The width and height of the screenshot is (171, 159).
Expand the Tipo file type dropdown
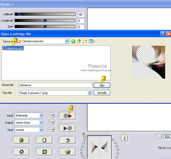click(x=90, y=93)
